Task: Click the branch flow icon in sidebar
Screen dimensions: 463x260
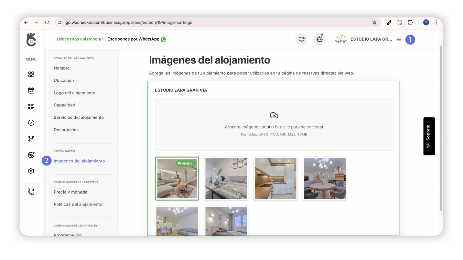Action: pyautogui.click(x=31, y=139)
